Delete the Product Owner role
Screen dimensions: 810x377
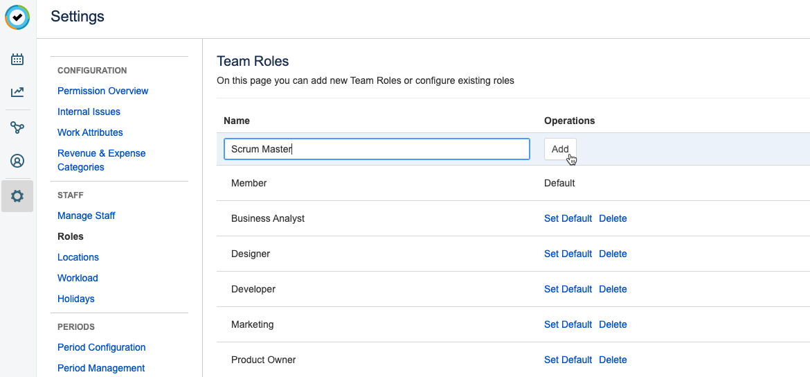point(613,360)
